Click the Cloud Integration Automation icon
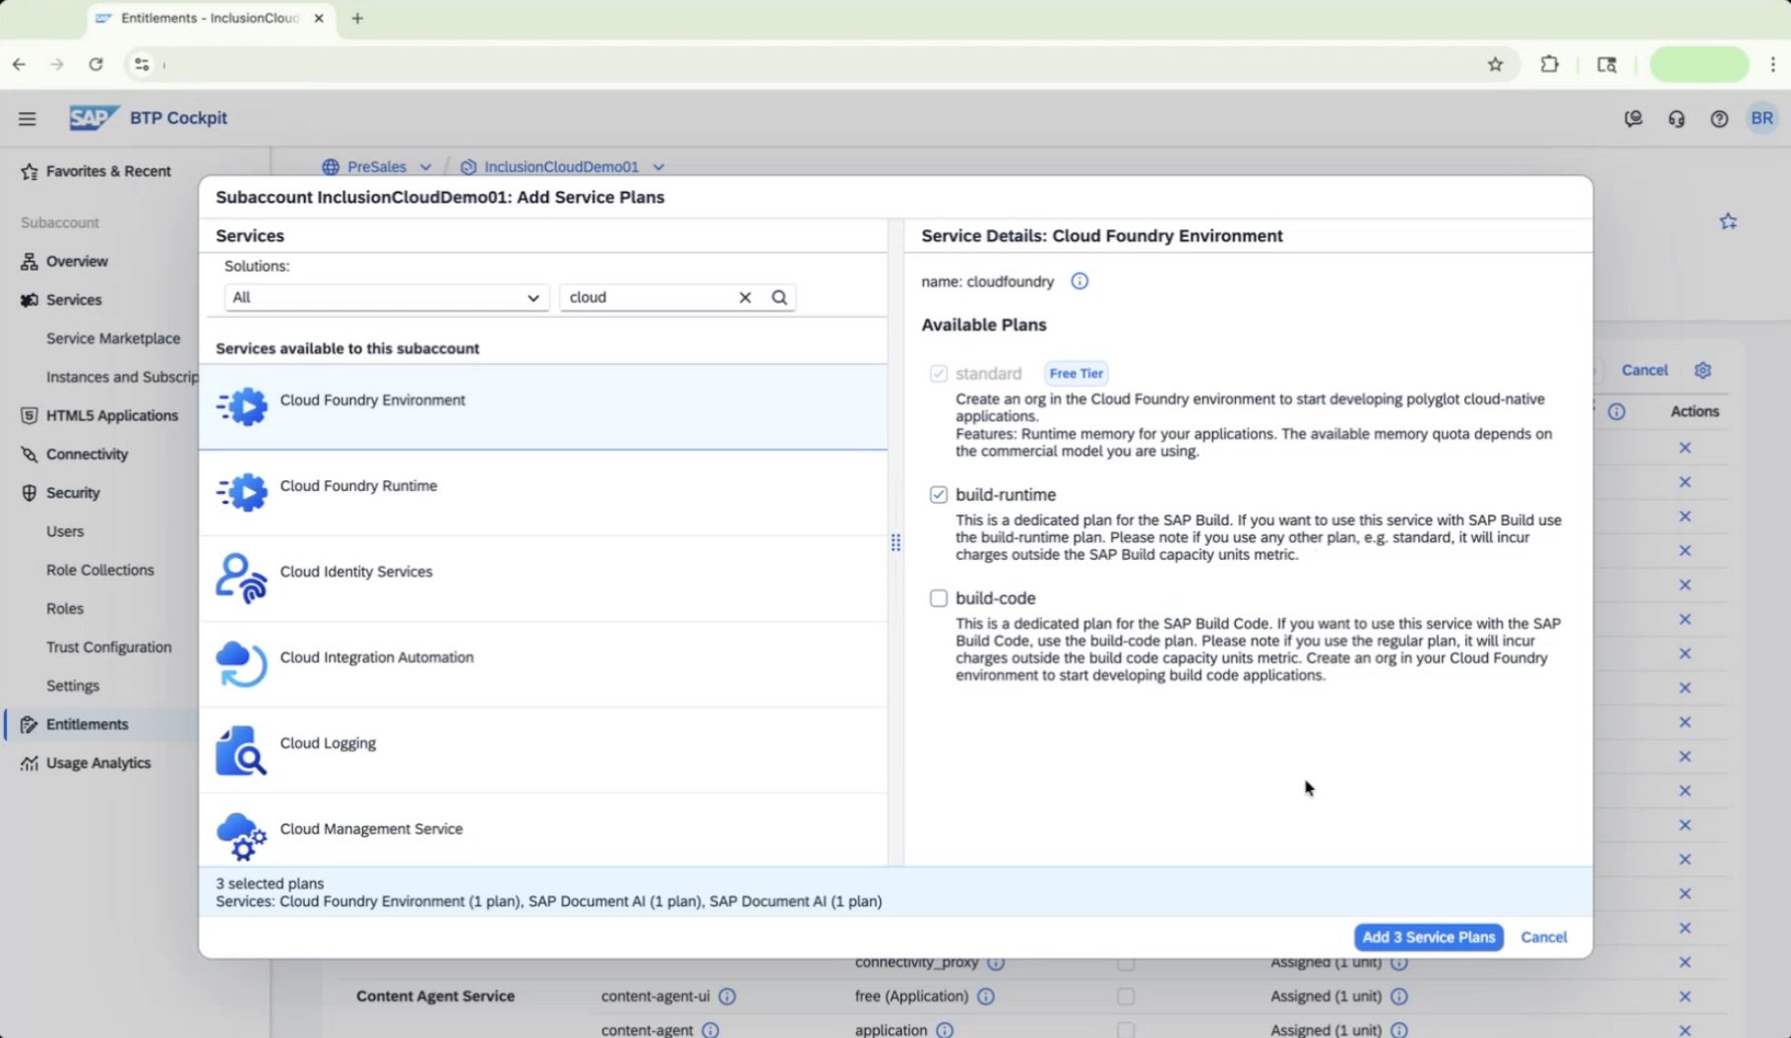Viewport: 1791px width, 1038px height. (241, 663)
